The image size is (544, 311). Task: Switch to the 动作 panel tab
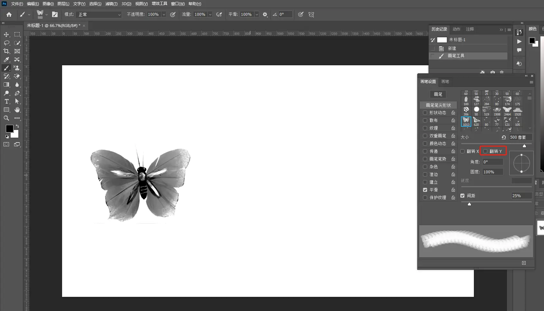[456, 29]
